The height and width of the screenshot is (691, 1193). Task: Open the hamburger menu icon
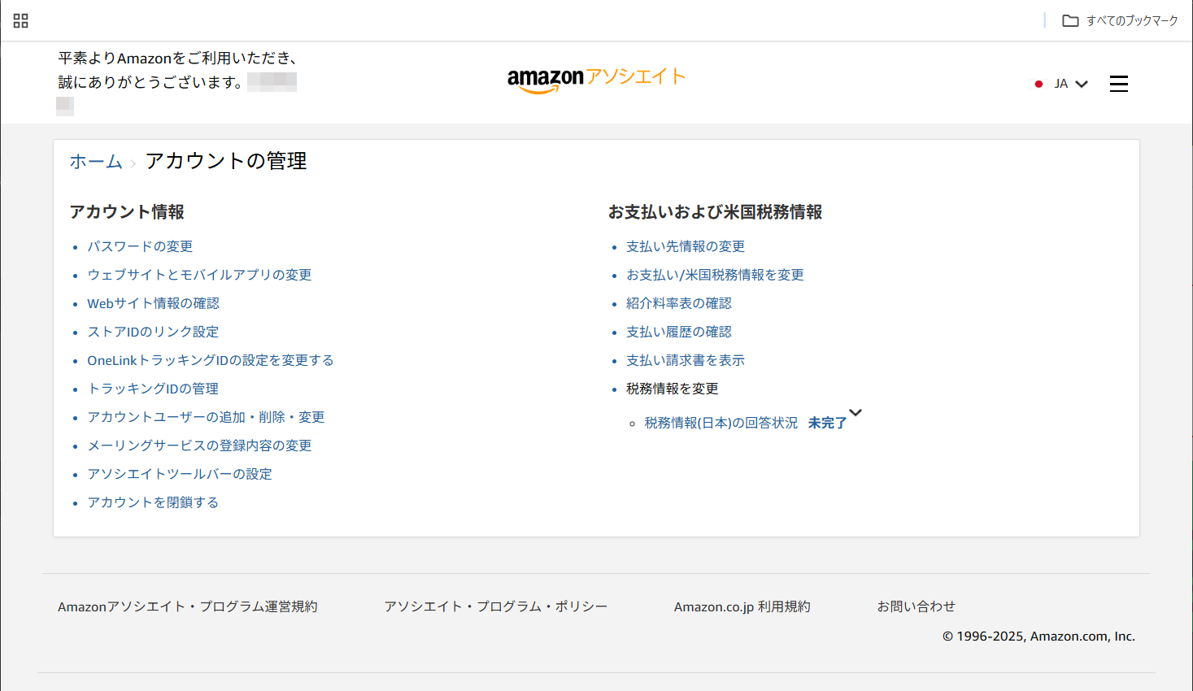[1118, 84]
